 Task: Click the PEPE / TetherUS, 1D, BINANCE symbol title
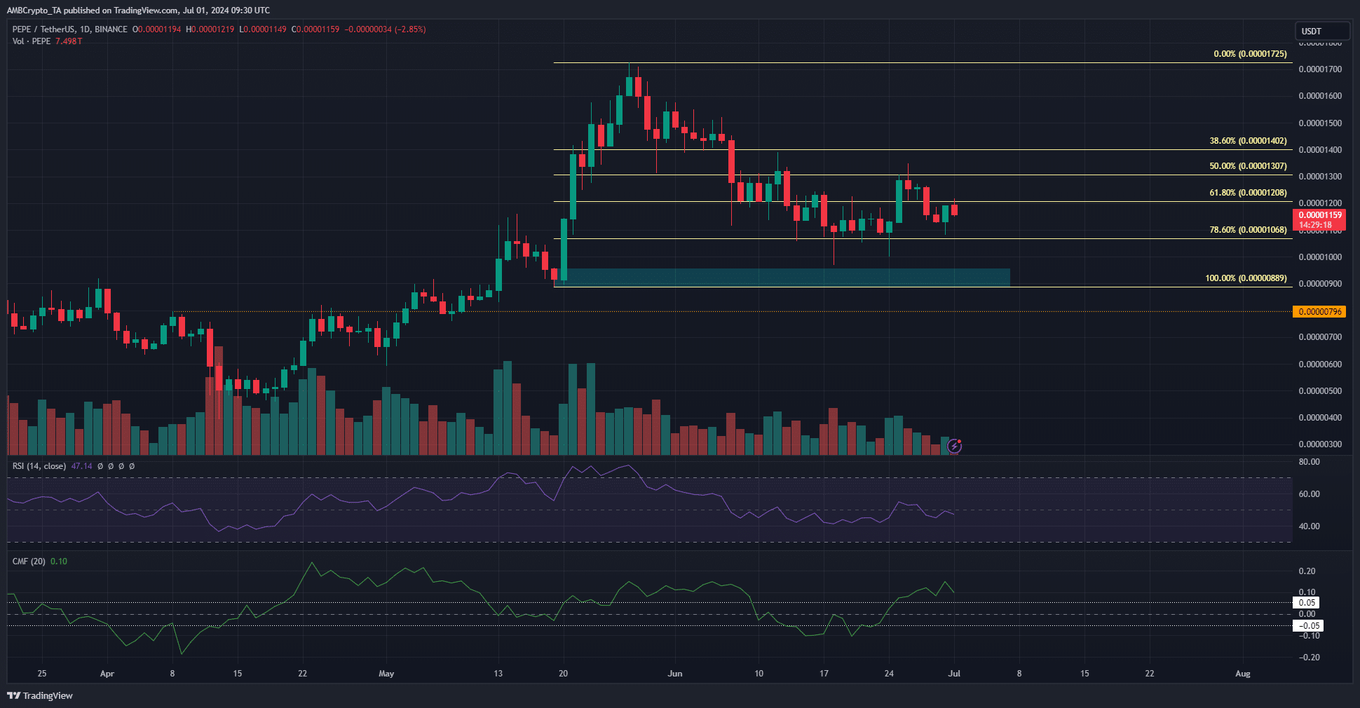(70, 29)
